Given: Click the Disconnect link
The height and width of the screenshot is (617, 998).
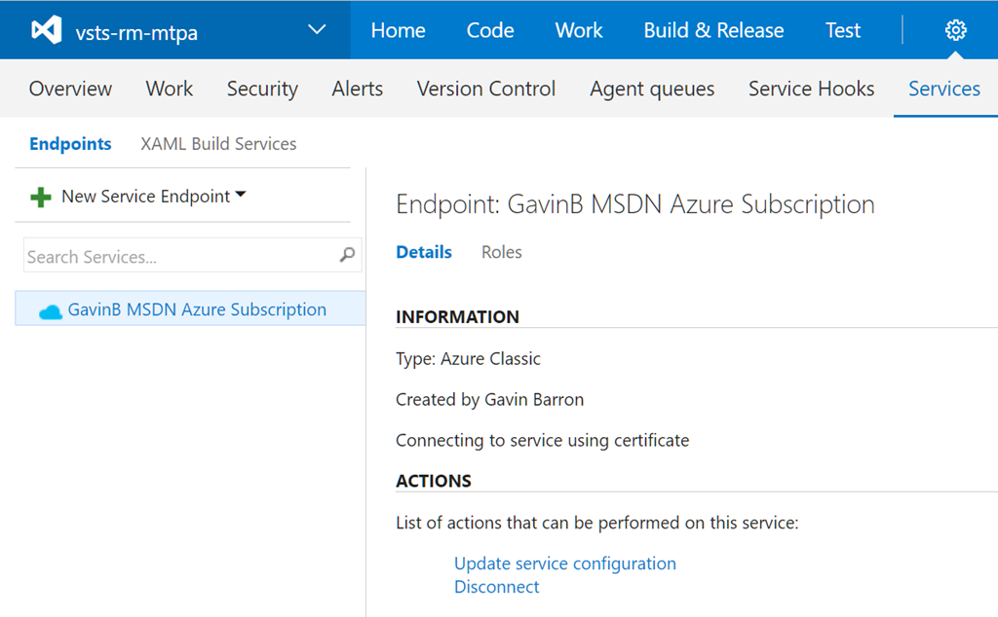Looking at the screenshot, I should pyautogui.click(x=496, y=587).
